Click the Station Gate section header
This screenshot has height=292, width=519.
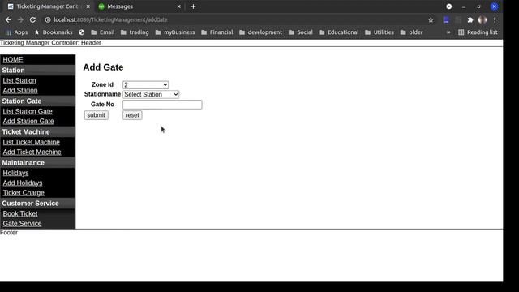(38, 101)
